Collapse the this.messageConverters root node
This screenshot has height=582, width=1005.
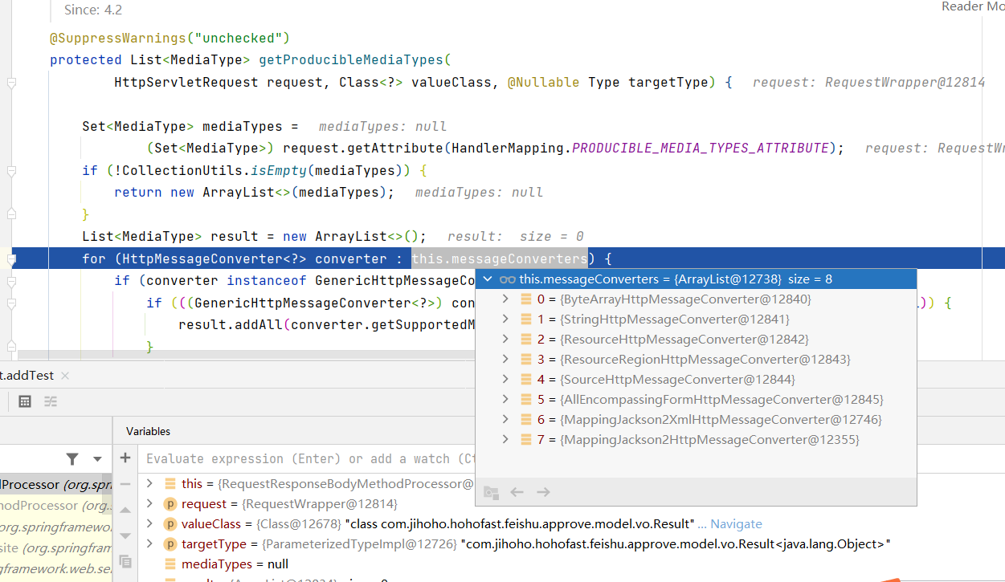point(487,279)
